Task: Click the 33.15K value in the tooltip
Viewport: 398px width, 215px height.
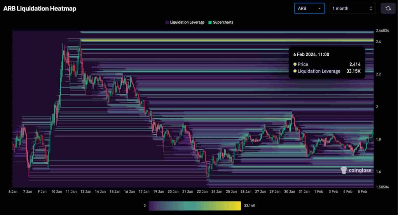Action: click(x=353, y=71)
